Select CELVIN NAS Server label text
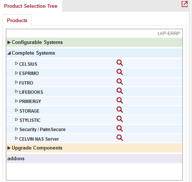 tap(39, 139)
